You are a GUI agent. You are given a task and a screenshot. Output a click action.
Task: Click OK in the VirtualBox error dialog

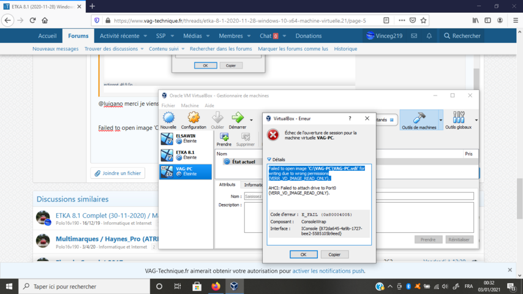(x=303, y=254)
